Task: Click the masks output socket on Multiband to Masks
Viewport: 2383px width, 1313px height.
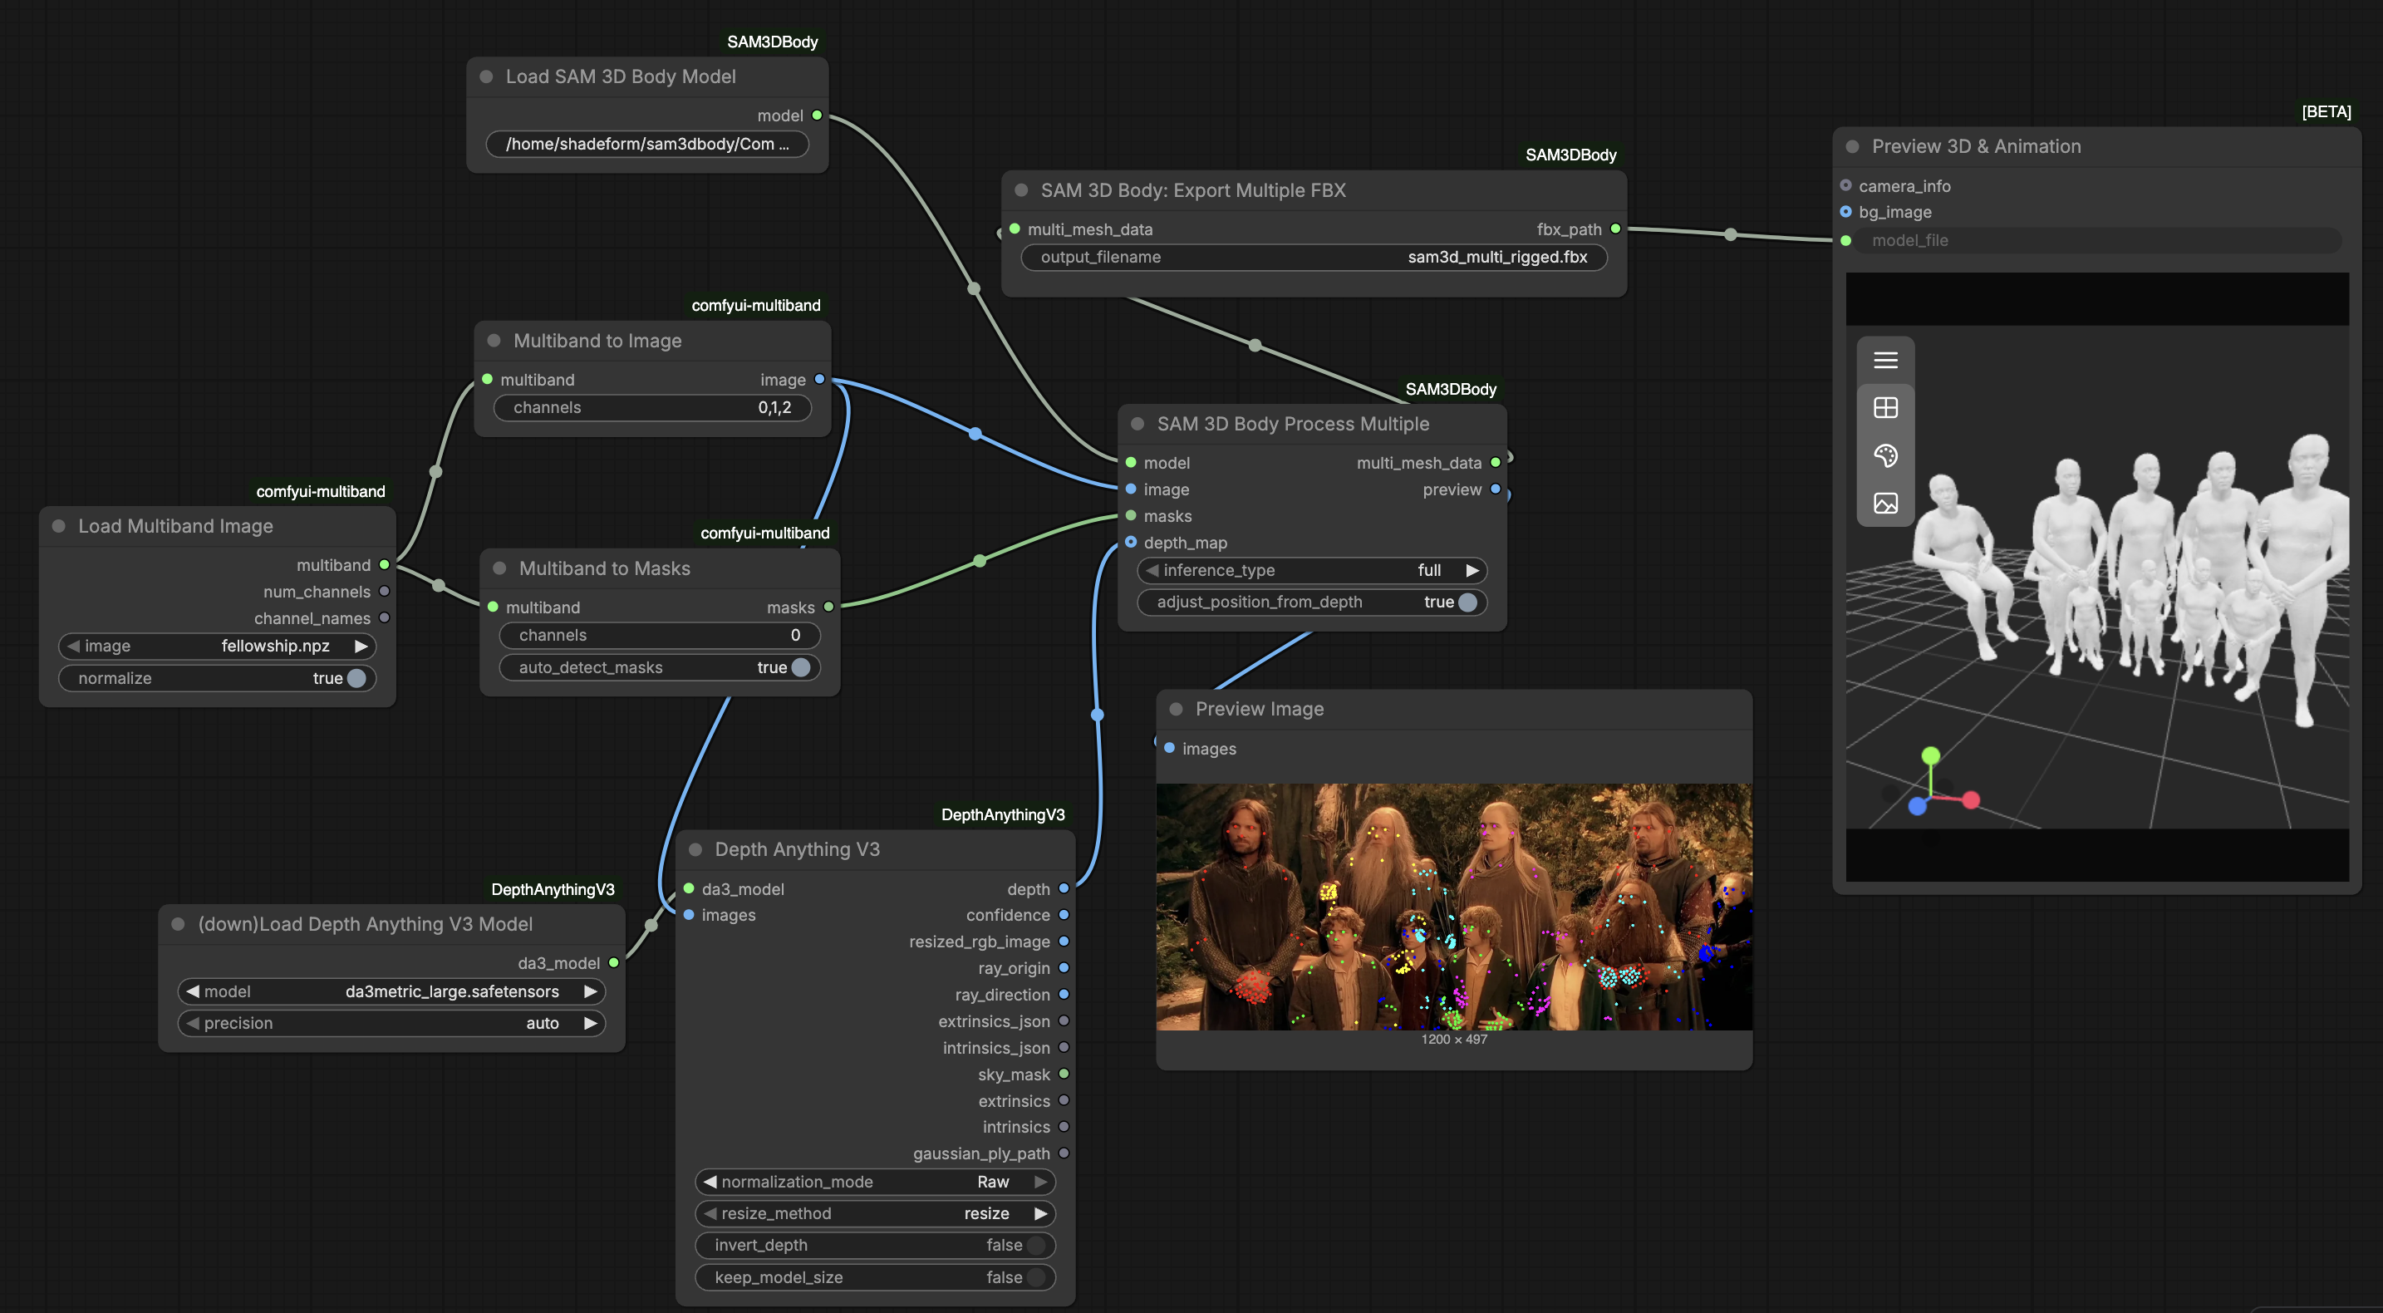Action: [x=829, y=607]
